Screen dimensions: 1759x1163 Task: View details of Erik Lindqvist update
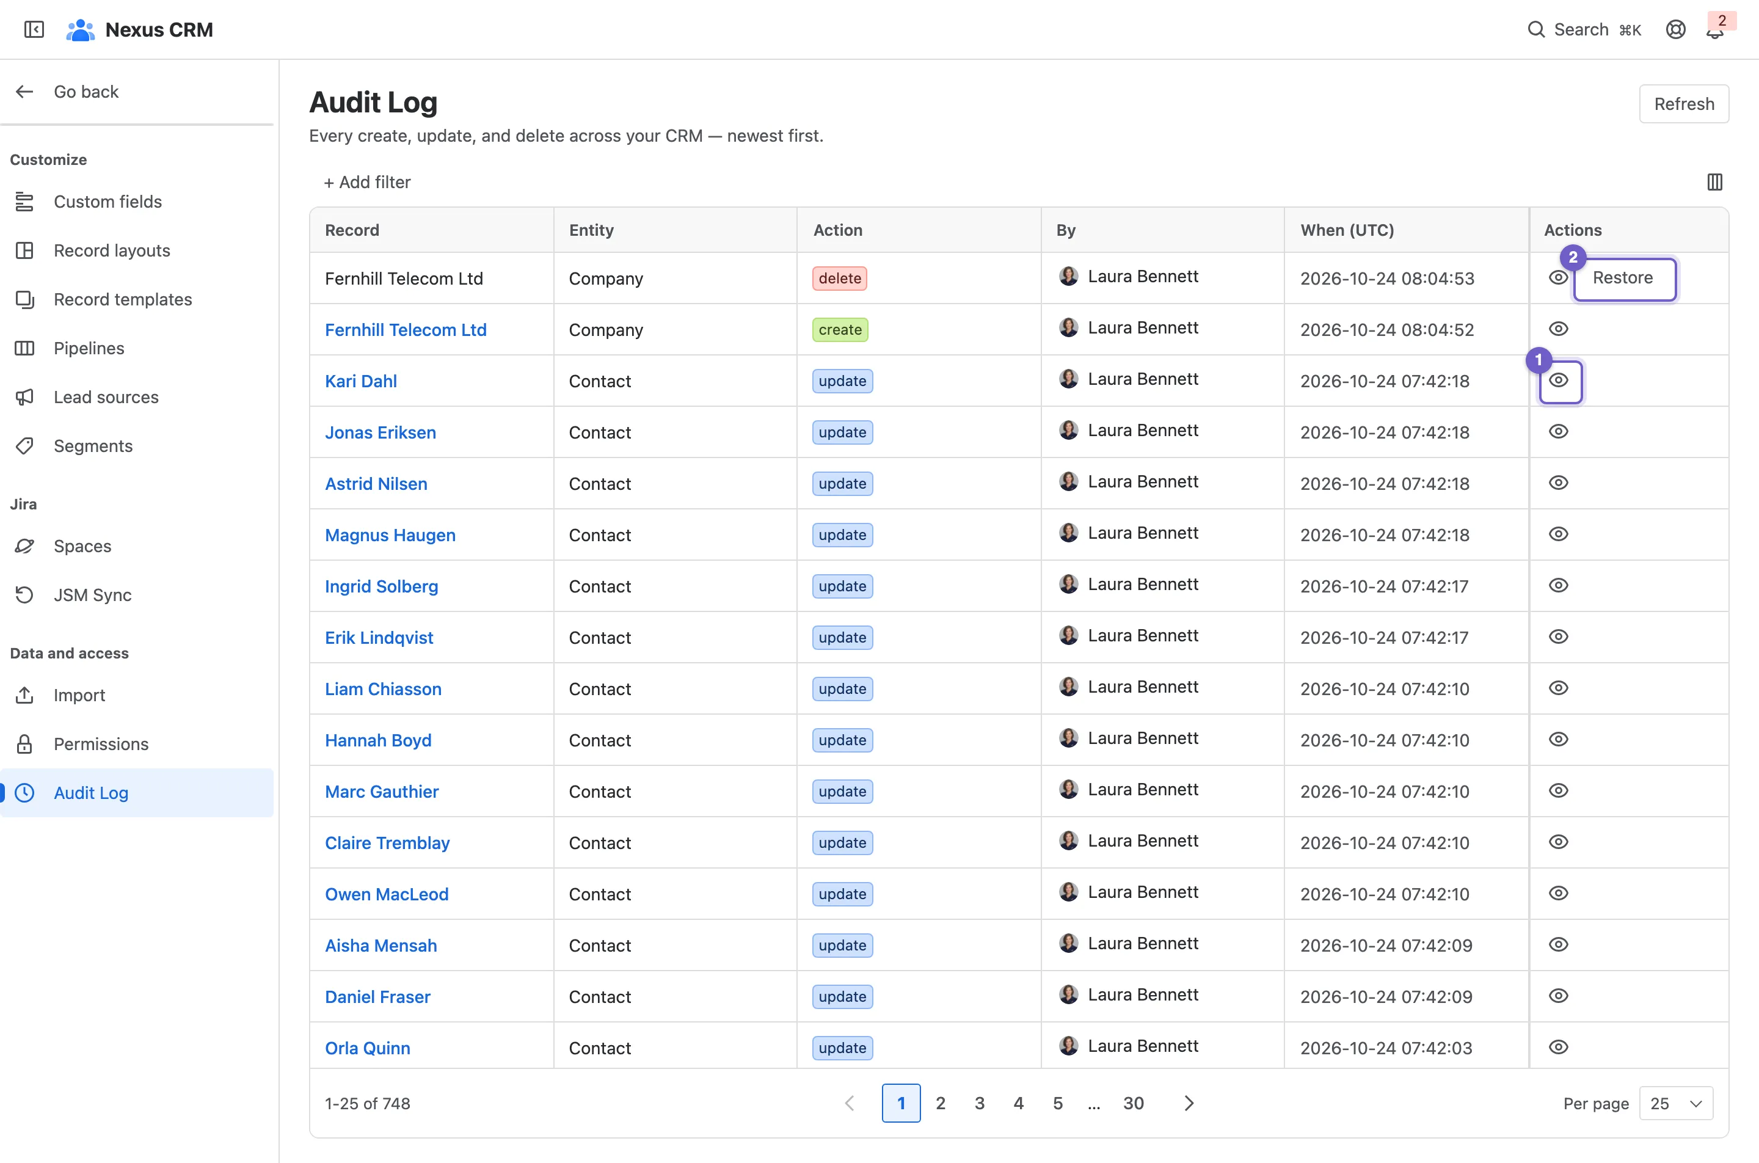click(x=1558, y=636)
